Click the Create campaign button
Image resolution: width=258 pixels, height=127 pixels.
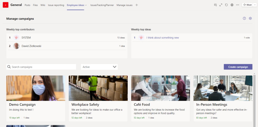coord(238,67)
